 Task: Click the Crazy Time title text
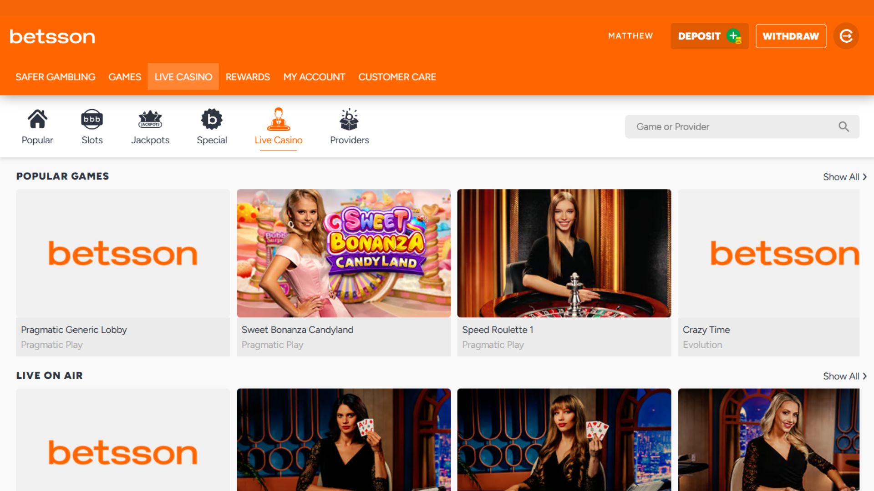coord(706,330)
